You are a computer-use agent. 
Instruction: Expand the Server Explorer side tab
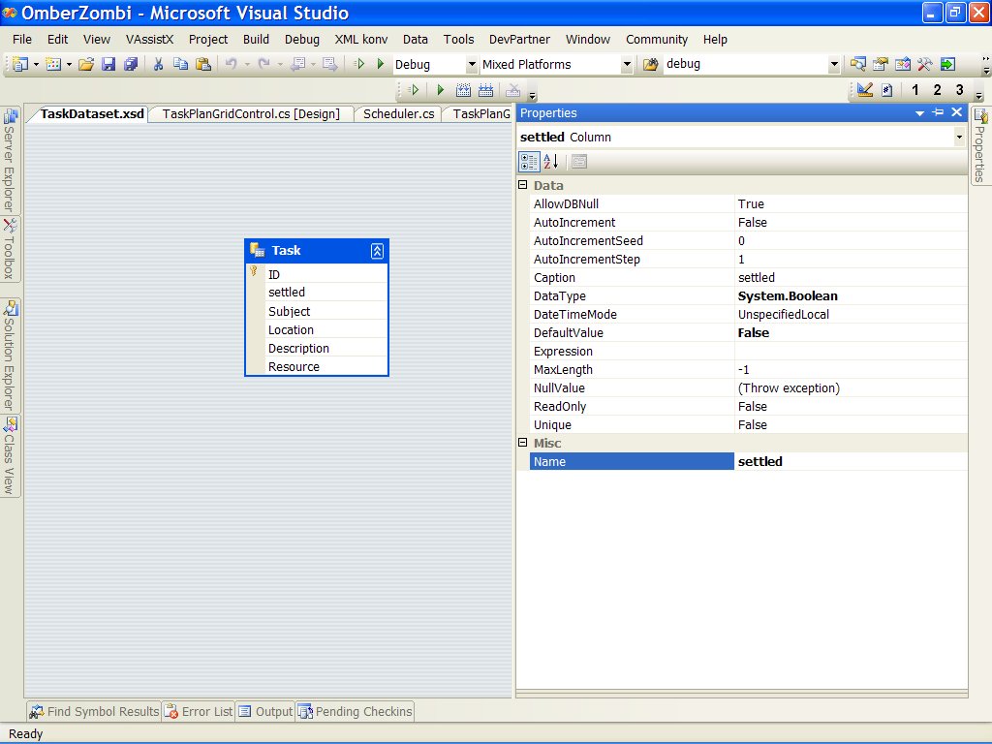click(10, 161)
